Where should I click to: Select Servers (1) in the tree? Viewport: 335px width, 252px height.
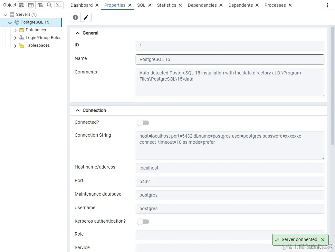click(26, 14)
